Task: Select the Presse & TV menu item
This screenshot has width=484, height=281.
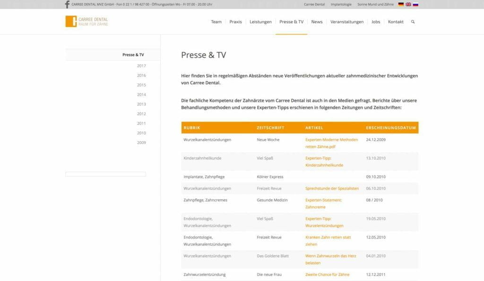Action: tap(291, 22)
